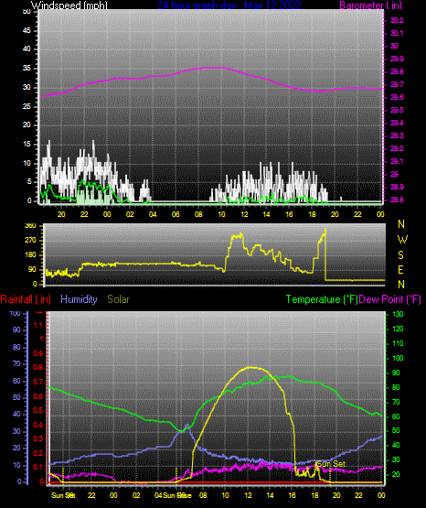
Task: Click temperature axis value 120
Action: point(398,330)
